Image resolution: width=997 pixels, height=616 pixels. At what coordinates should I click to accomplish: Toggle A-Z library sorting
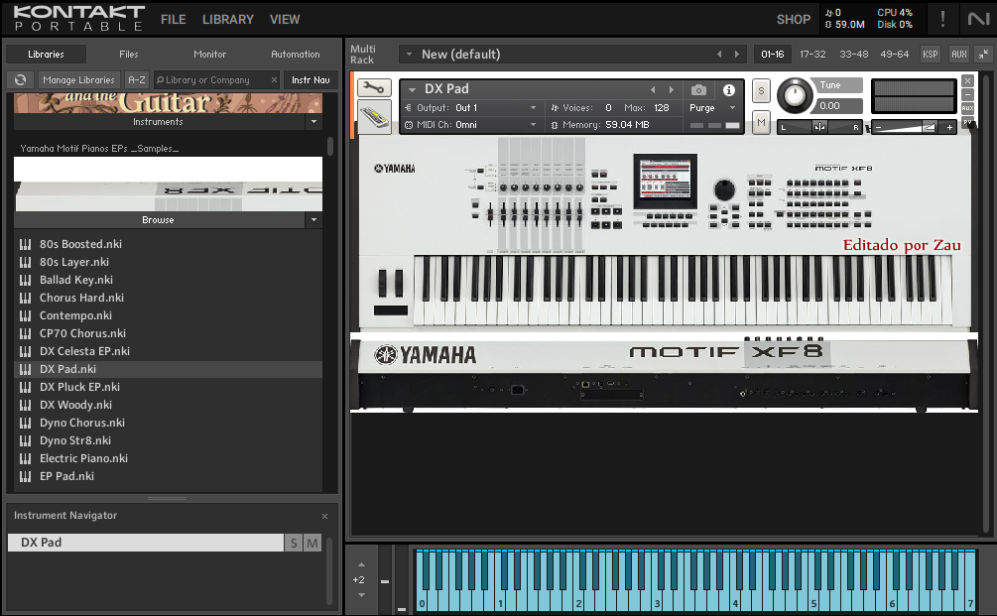point(137,80)
